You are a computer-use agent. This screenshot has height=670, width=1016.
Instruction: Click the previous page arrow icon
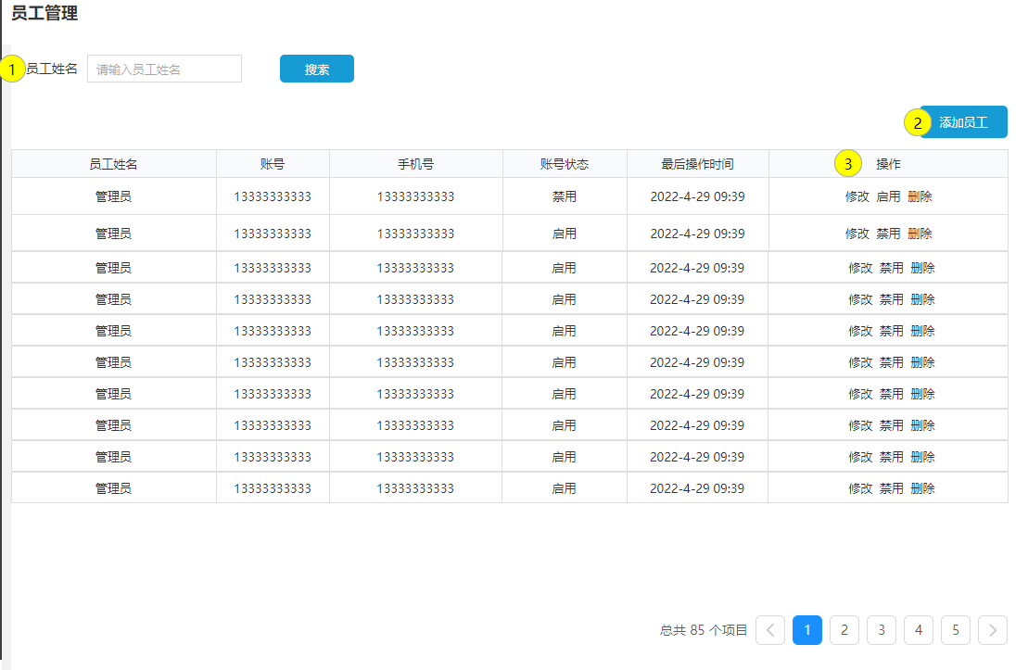click(770, 630)
